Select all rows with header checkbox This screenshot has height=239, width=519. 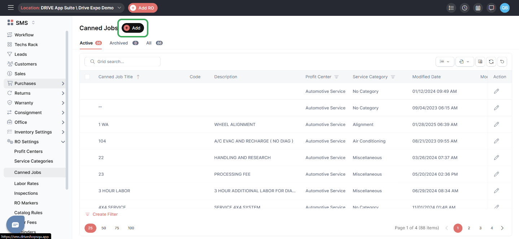point(87,77)
